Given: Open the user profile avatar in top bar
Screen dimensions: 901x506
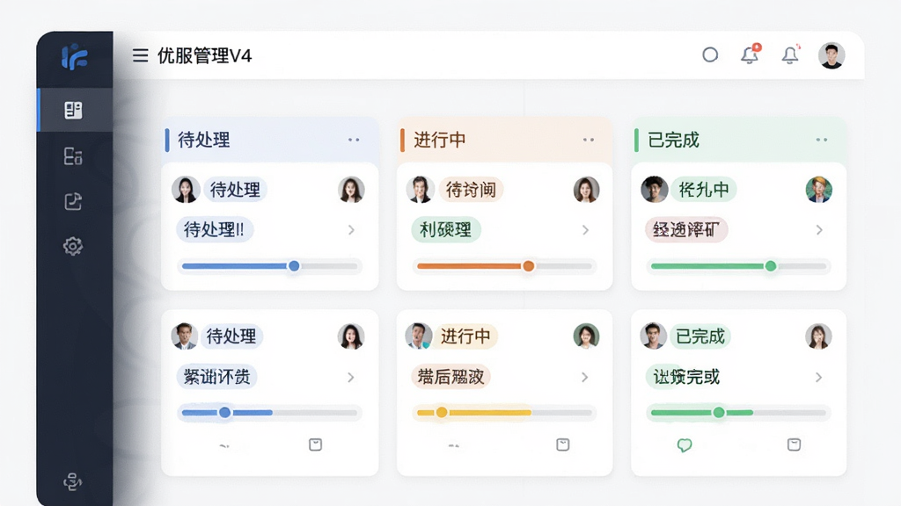Looking at the screenshot, I should [831, 55].
